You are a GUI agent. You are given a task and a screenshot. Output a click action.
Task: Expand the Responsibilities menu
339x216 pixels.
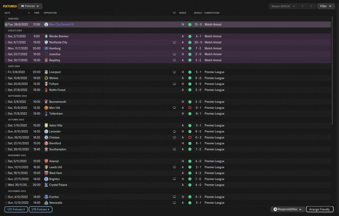coord(288,209)
